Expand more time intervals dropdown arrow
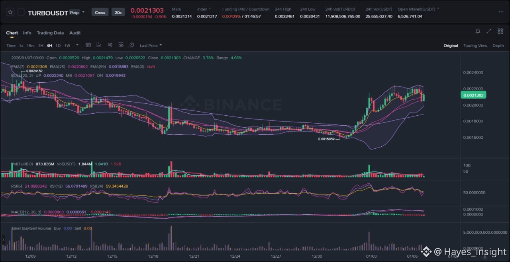The height and width of the screenshot is (262, 510). [x=77, y=45]
